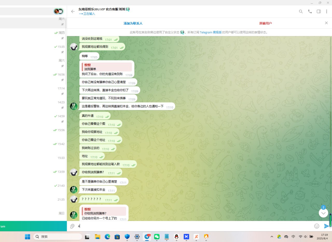The image size is (332, 242).
Task: Open WeChat from the taskbar
Action: 157,237
